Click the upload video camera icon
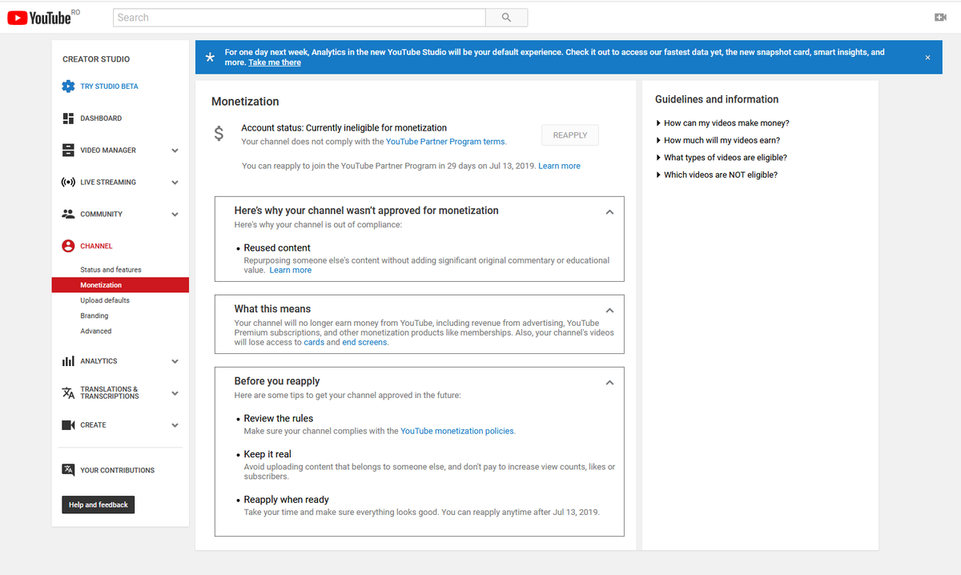Screen dimensions: 961x575 [x=940, y=18]
